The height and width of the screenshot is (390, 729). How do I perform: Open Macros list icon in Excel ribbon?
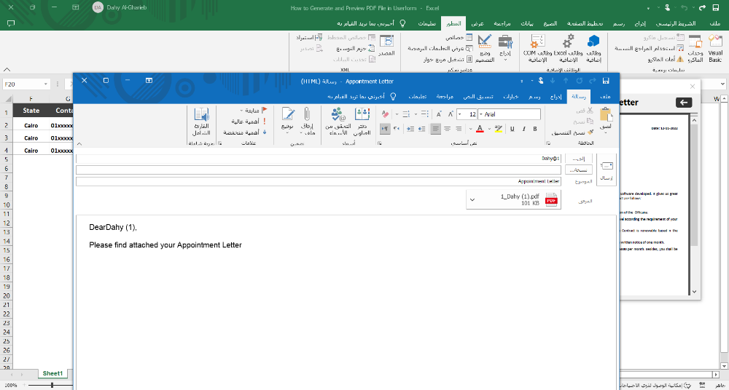pos(695,41)
